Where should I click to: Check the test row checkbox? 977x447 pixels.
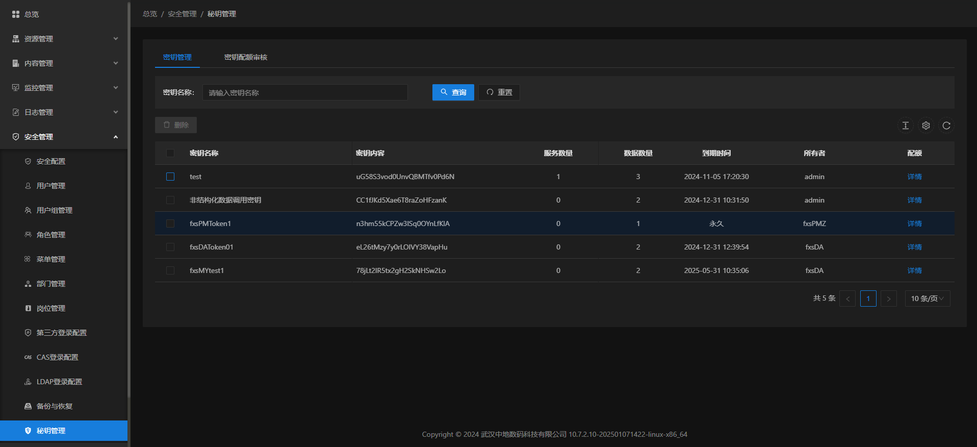point(170,177)
